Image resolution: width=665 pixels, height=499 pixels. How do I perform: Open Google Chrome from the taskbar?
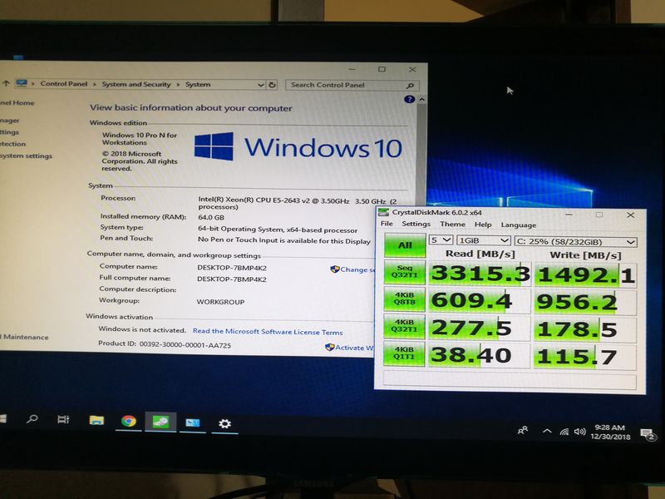(129, 421)
